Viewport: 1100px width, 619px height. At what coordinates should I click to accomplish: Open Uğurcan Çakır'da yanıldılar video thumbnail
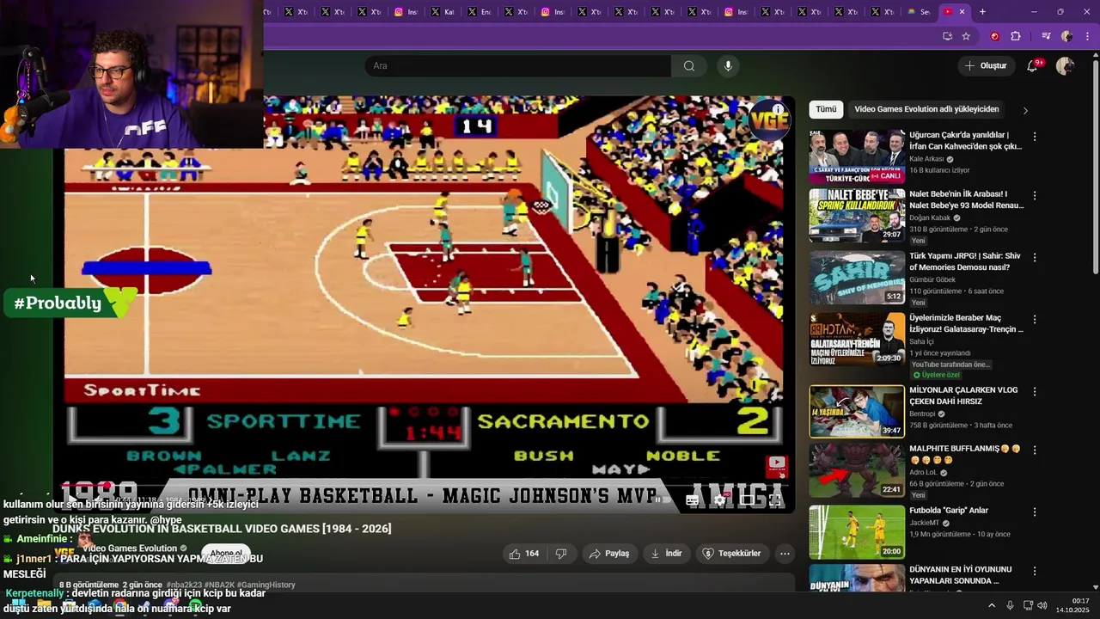[x=857, y=156]
